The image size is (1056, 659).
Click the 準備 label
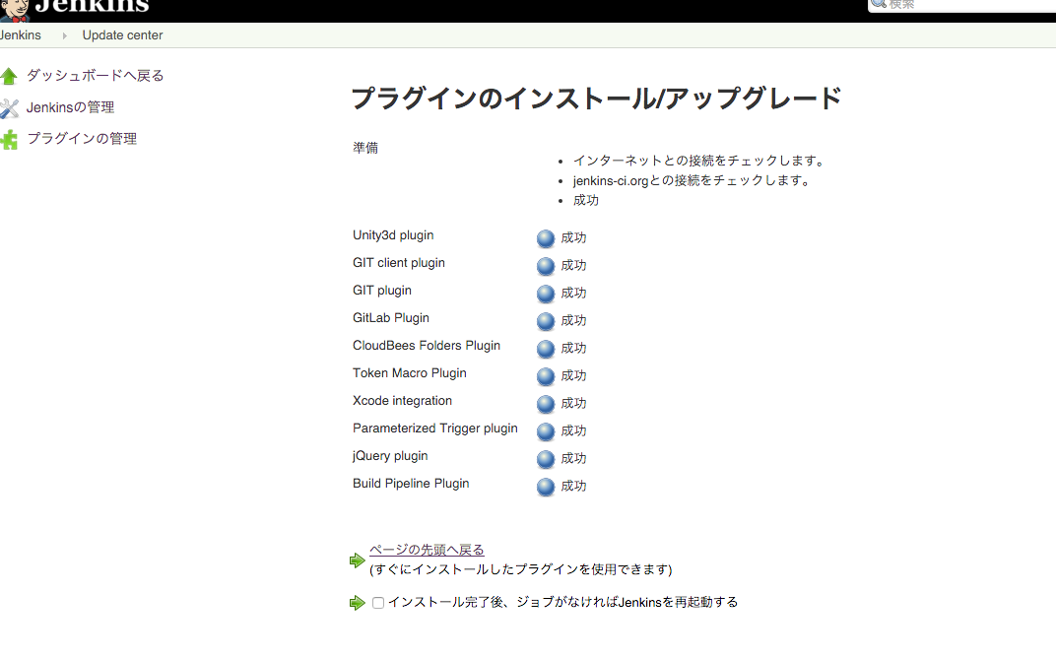[365, 148]
